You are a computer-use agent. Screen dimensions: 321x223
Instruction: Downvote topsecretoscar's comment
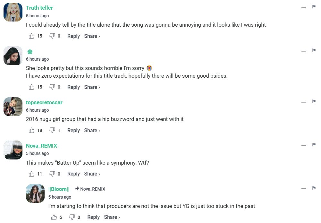52,130
